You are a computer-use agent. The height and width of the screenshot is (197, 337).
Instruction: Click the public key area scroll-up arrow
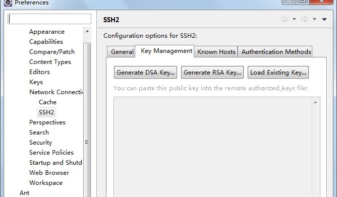tap(315, 102)
